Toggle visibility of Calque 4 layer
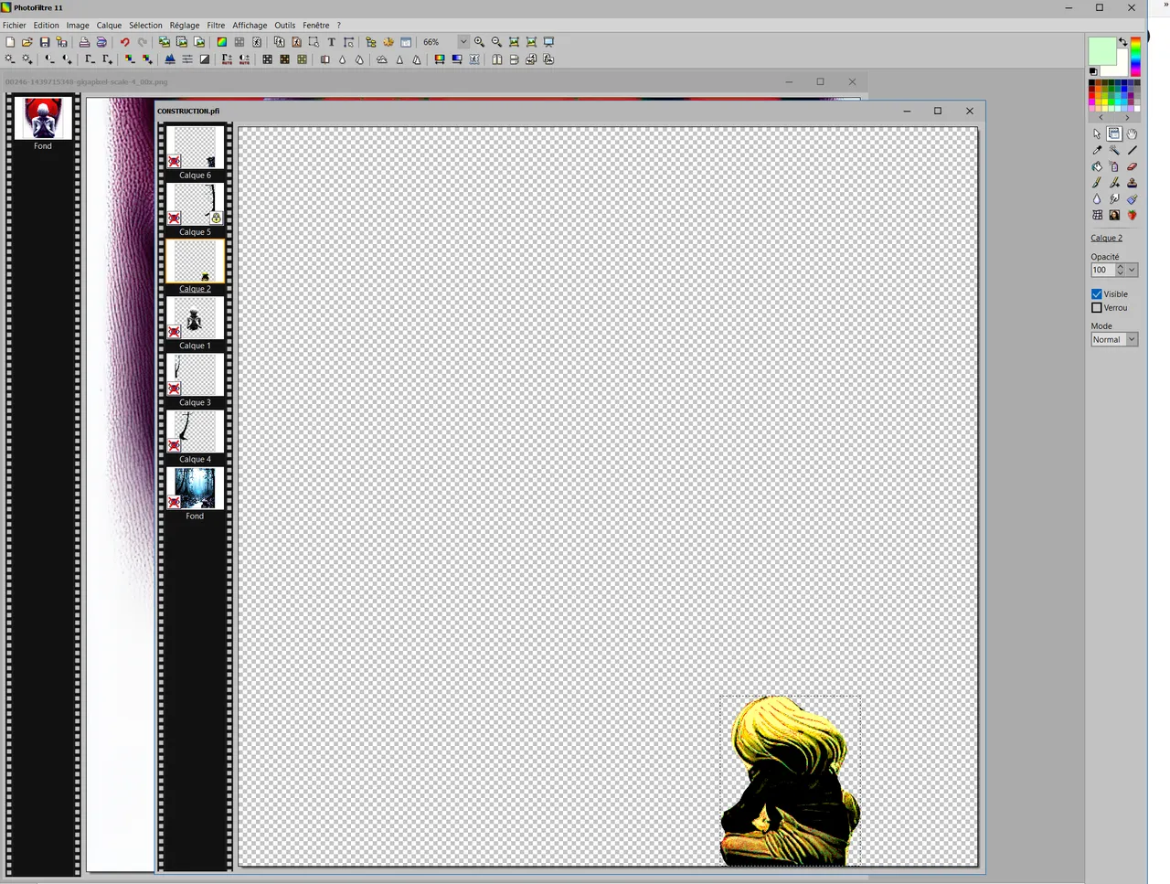This screenshot has height=884, width=1170. click(x=174, y=445)
